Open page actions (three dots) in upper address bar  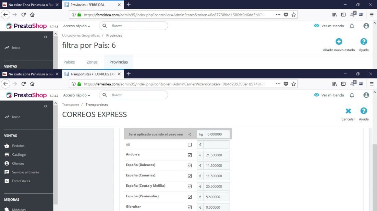278,15
